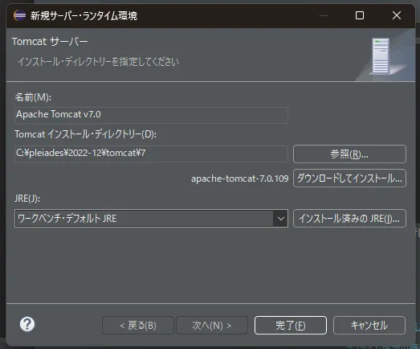
Task: Maximize the 新規サーバー・ランタイム環境 dialog
Action: [360, 15]
